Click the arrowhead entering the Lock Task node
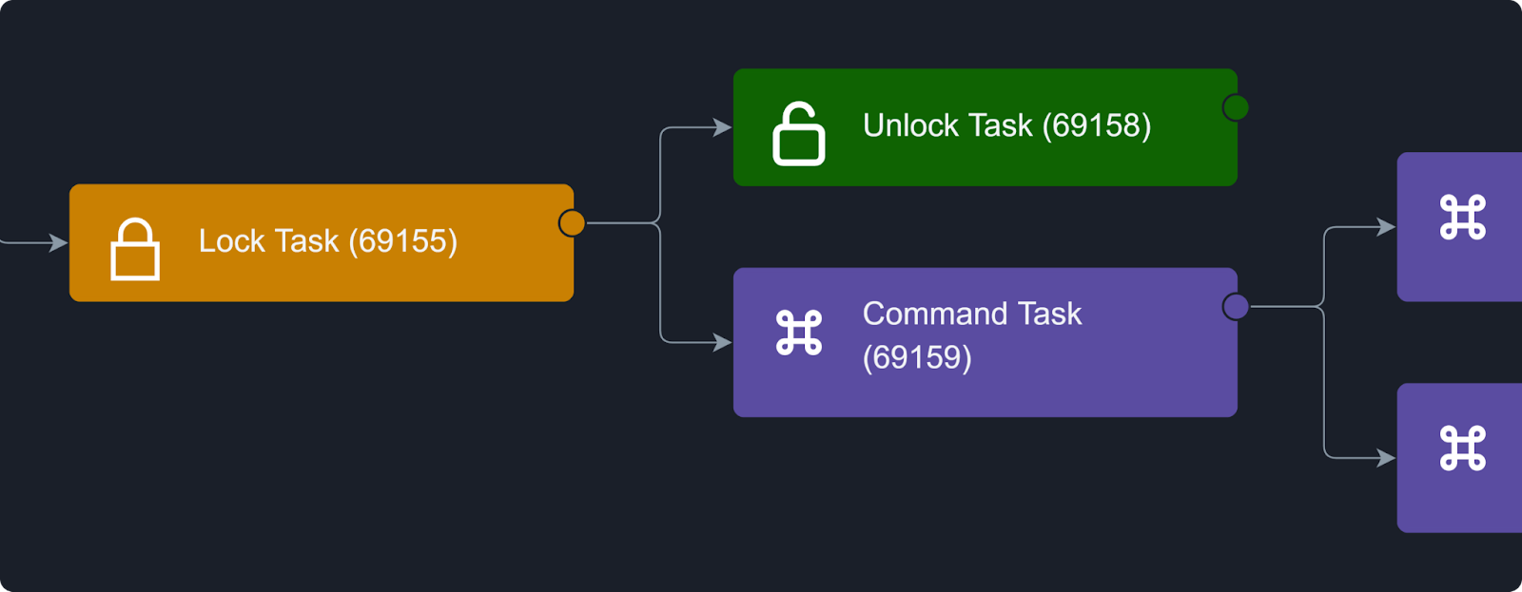This screenshot has width=1522, height=592. (59, 243)
